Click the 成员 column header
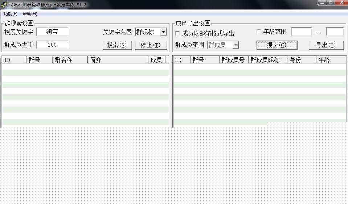Screen dimensions: 348x204 (157, 60)
